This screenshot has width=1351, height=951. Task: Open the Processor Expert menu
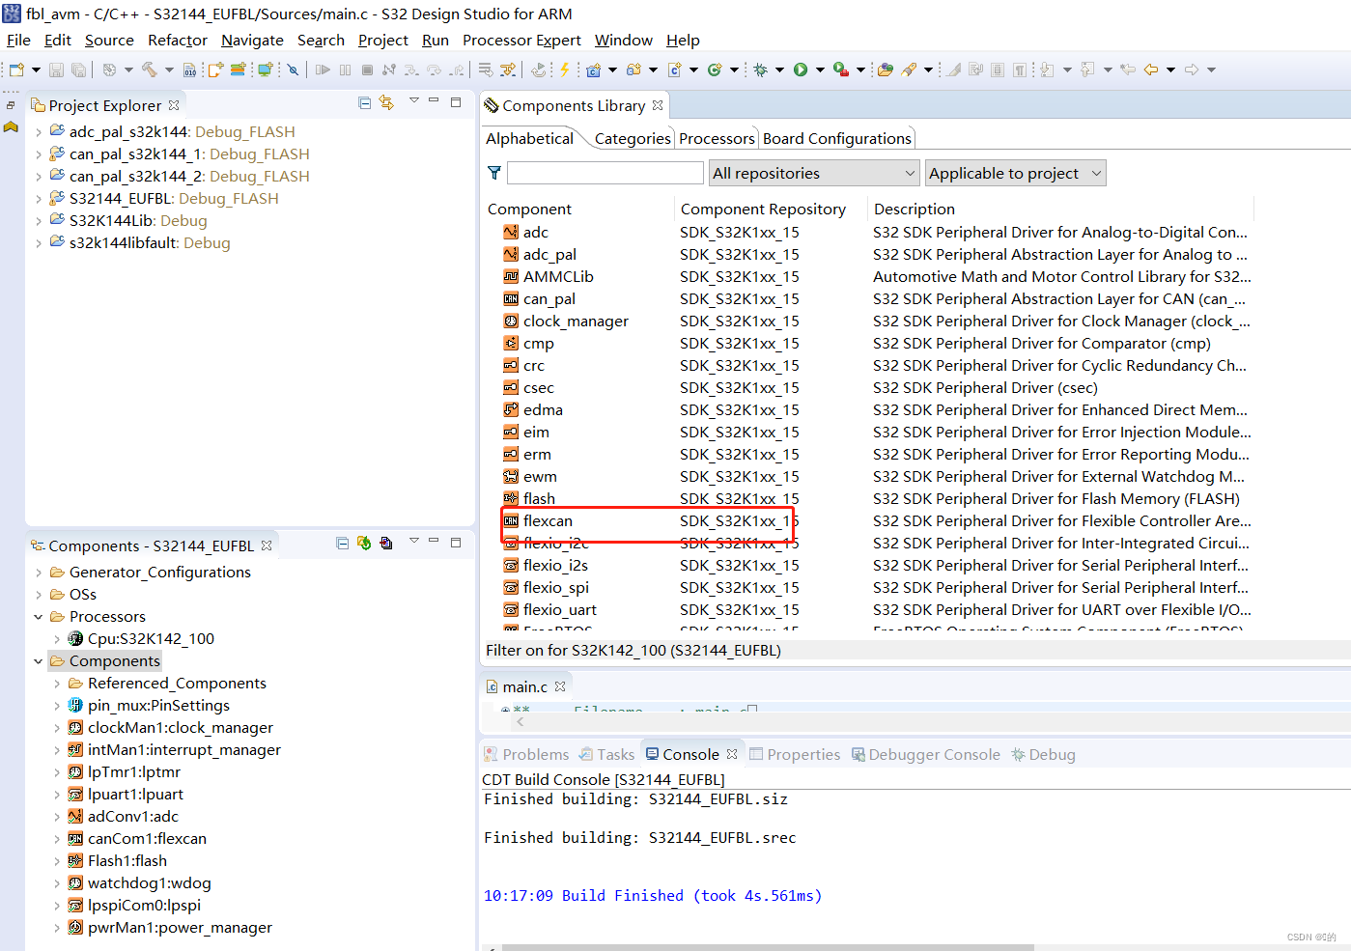coord(521,40)
